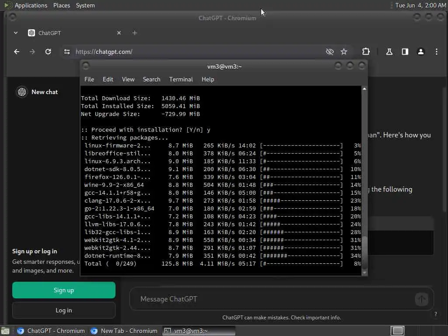Click the show desktop icon in bottom panel

click(x=5, y=331)
